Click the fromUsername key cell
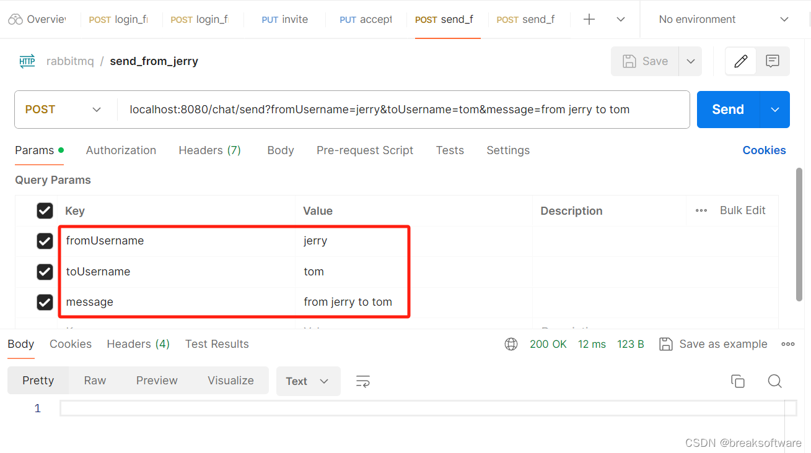 click(x=177, y=241)
